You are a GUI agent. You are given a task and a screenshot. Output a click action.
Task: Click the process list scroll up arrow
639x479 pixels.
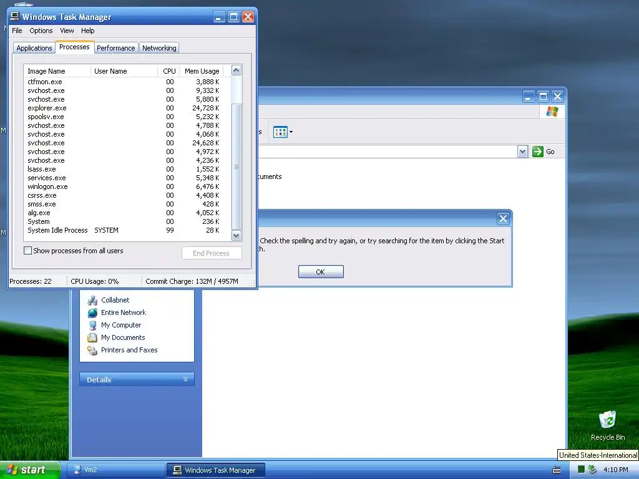click(x=237, y=70)
